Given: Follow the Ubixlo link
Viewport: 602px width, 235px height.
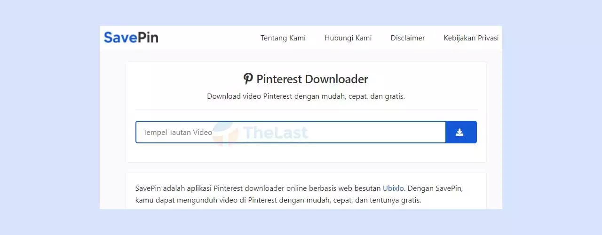Looking at the screenshot, I should pos(393,188).
